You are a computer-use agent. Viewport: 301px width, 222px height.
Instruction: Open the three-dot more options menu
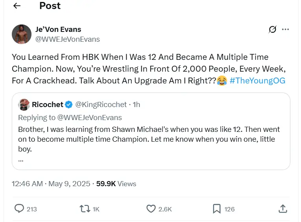point(286,30)
